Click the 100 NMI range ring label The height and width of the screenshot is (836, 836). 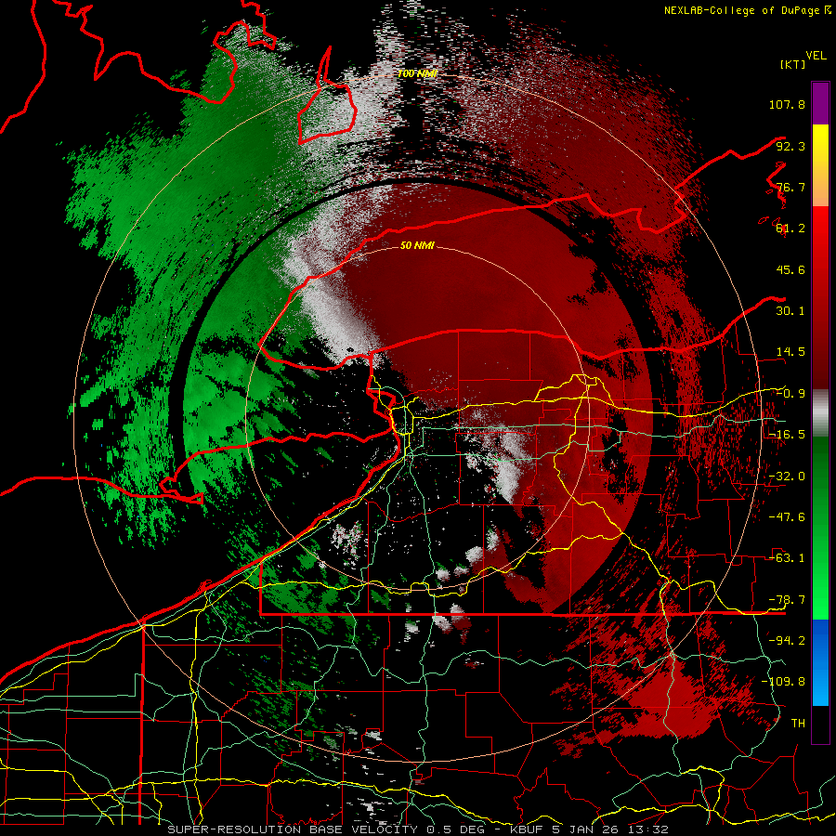pyautogui.click(x=417, y=73)
